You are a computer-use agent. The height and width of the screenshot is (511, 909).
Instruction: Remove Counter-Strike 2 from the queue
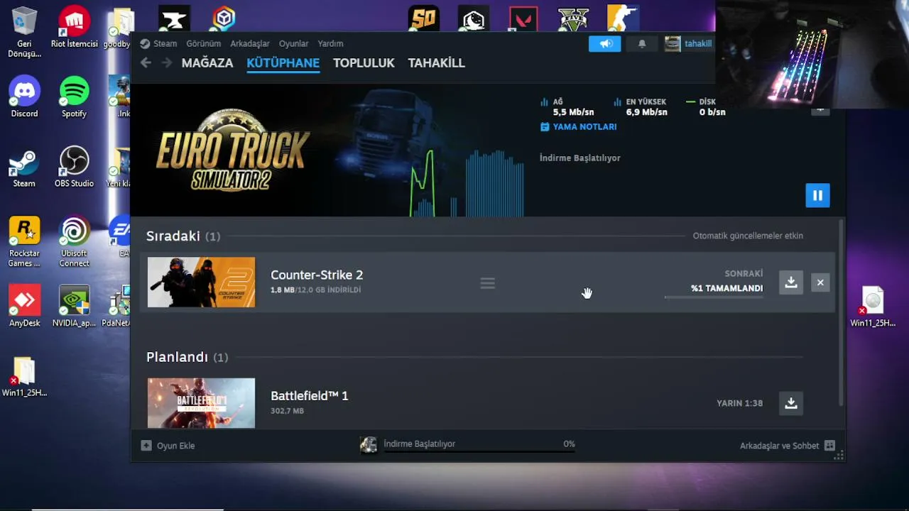(820, 282)
